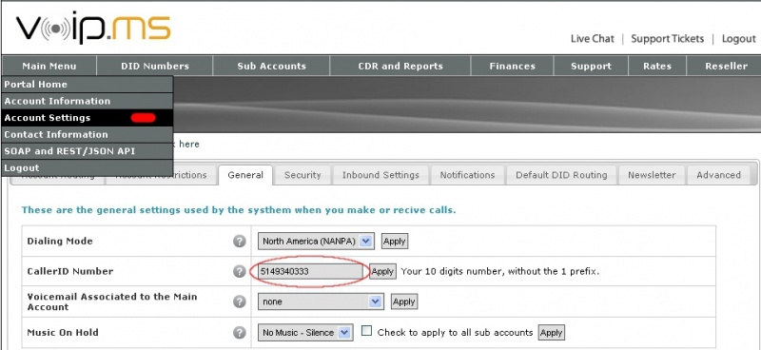Switch to the Default DID Routing tab
This screenshot has width=761, height=350.
561,175
